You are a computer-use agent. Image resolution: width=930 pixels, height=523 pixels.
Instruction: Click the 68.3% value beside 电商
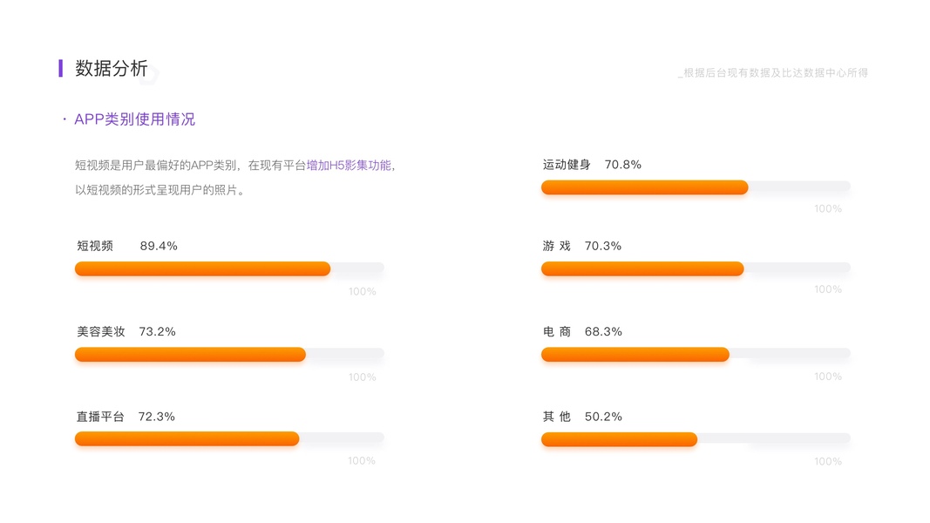pyautogui.click(x=603, y=331)
